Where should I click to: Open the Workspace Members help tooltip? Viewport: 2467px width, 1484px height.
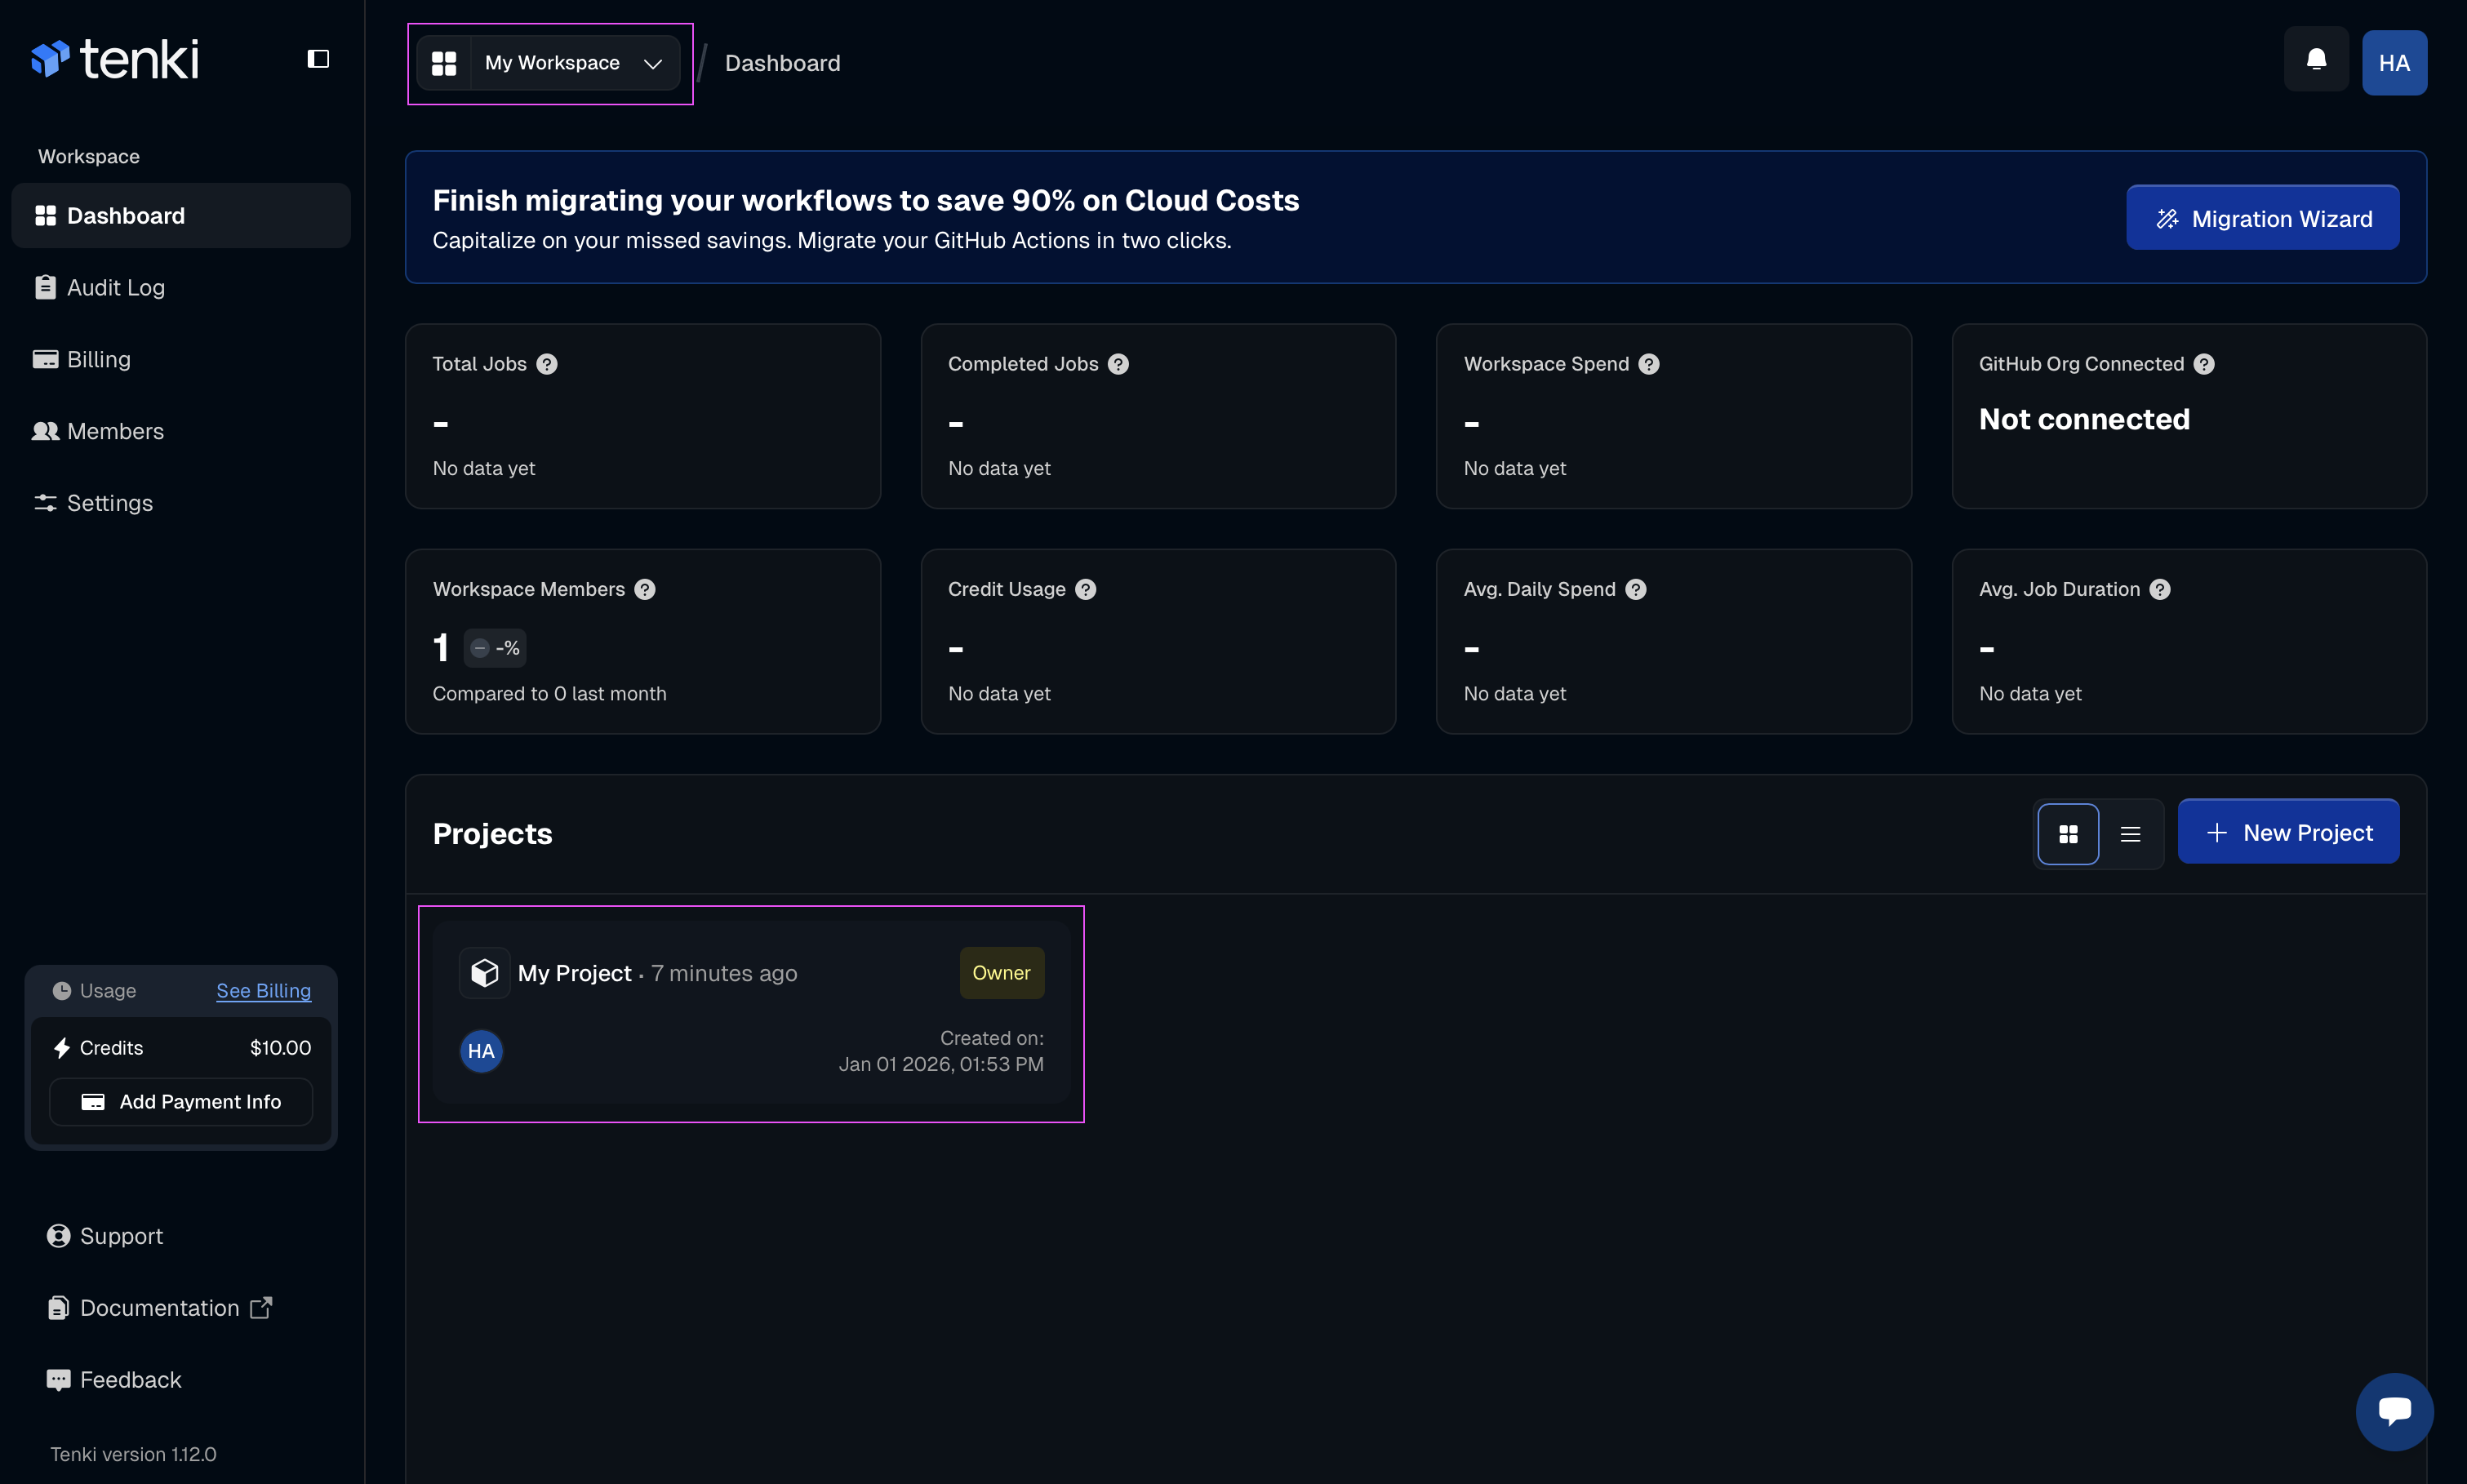tap(645, 589)
